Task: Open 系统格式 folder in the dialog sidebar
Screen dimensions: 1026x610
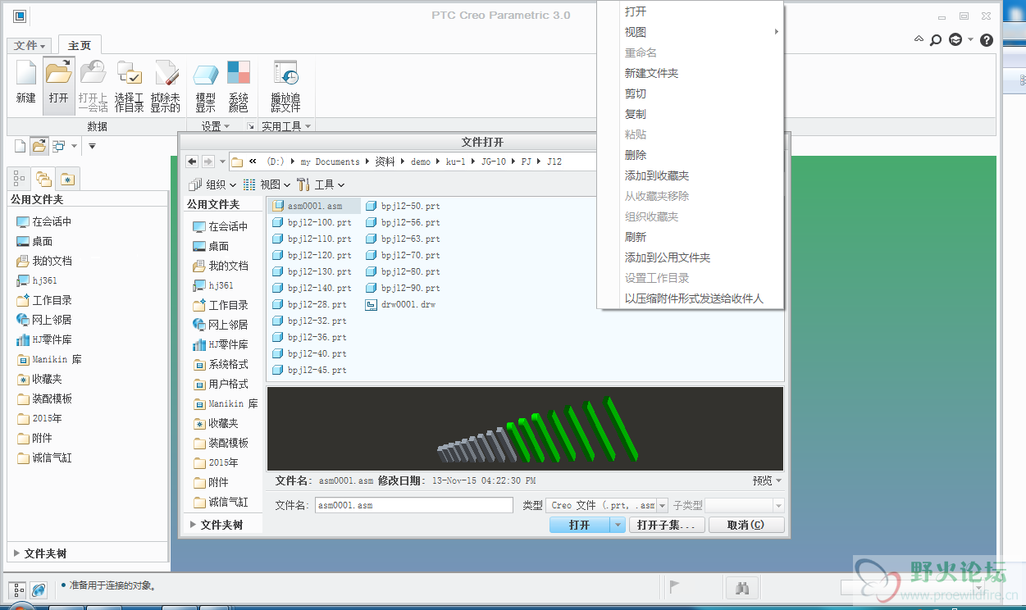Action: (x=220, y=364)
